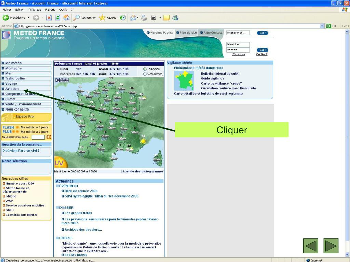Click the mail envelope toolbar icon
The image size is (350, 262).
coord(133,18)
